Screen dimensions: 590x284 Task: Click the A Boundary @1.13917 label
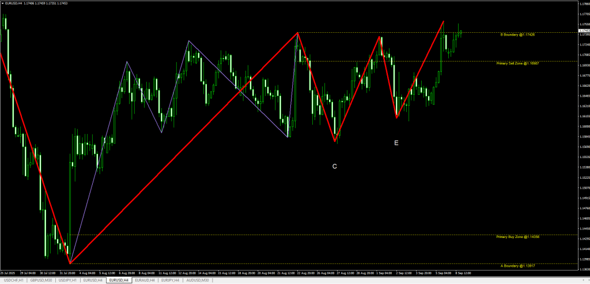pos(517,266)
